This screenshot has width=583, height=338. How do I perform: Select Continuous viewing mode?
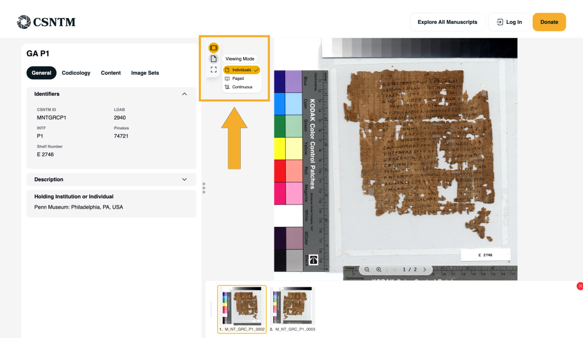click(242, 87)
